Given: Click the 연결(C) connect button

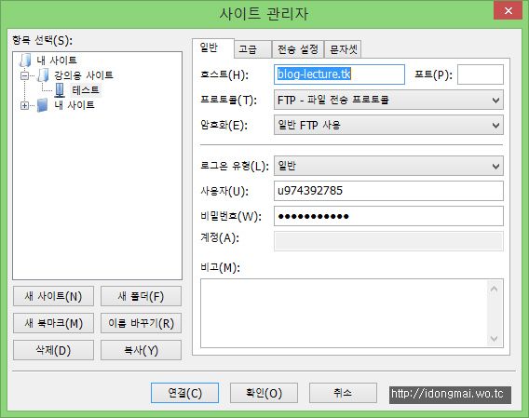Looking at the screenshot, I should pos(185,393).
